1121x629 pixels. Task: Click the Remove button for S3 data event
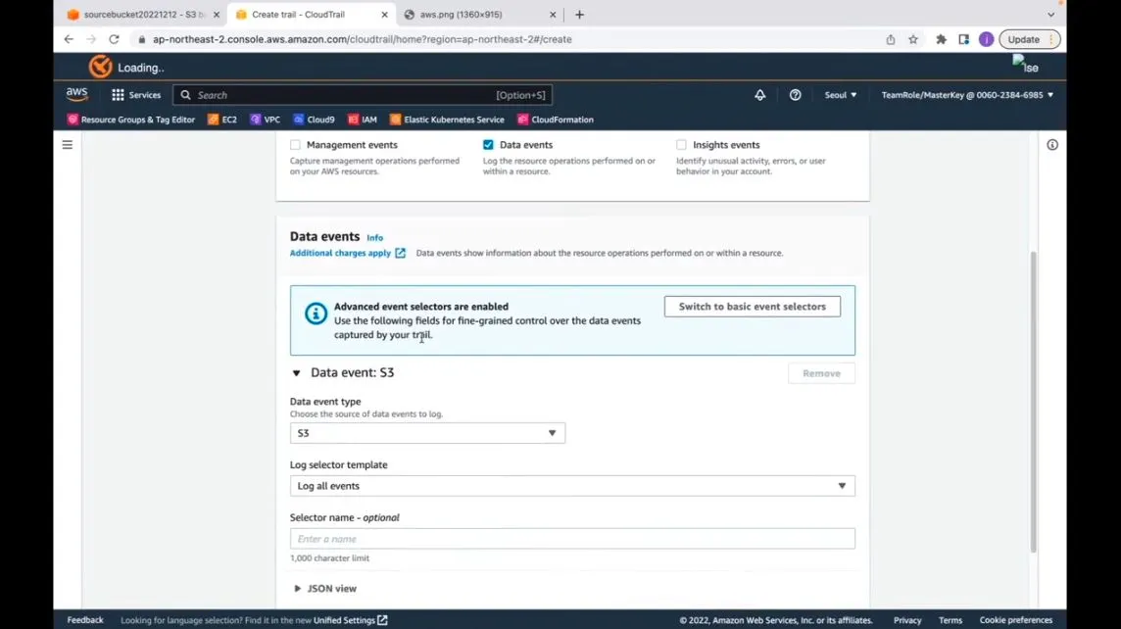[x=821, y=373]
